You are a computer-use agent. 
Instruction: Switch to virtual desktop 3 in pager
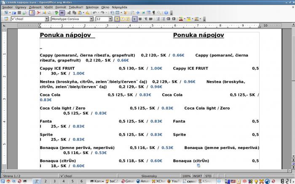click(x=54, y=181)
